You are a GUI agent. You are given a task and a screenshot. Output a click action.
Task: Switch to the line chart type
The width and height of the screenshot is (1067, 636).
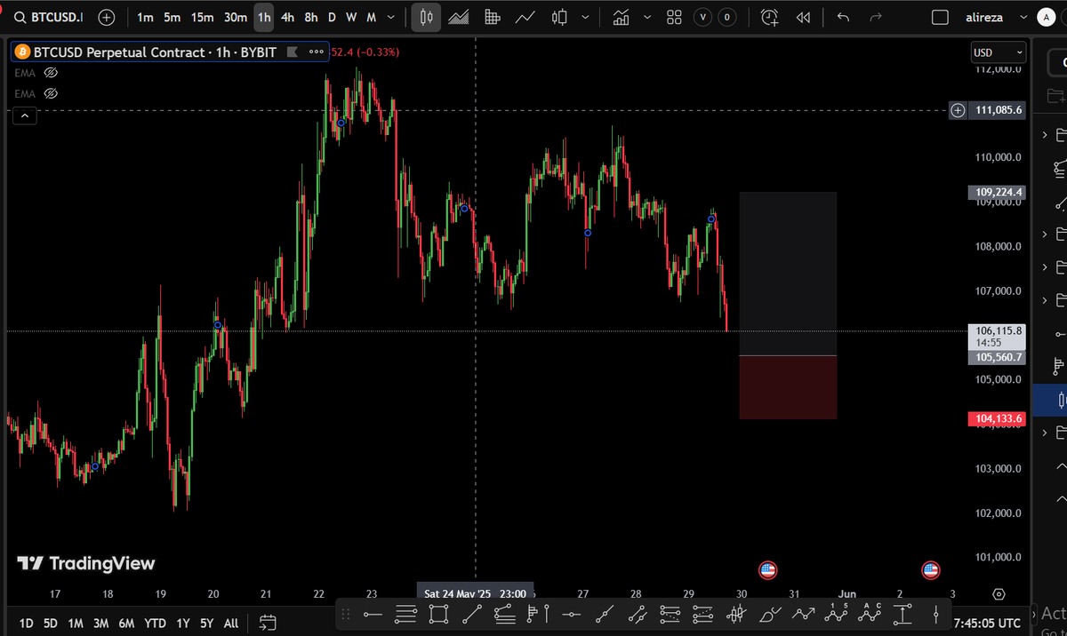[x=525, y=18]
